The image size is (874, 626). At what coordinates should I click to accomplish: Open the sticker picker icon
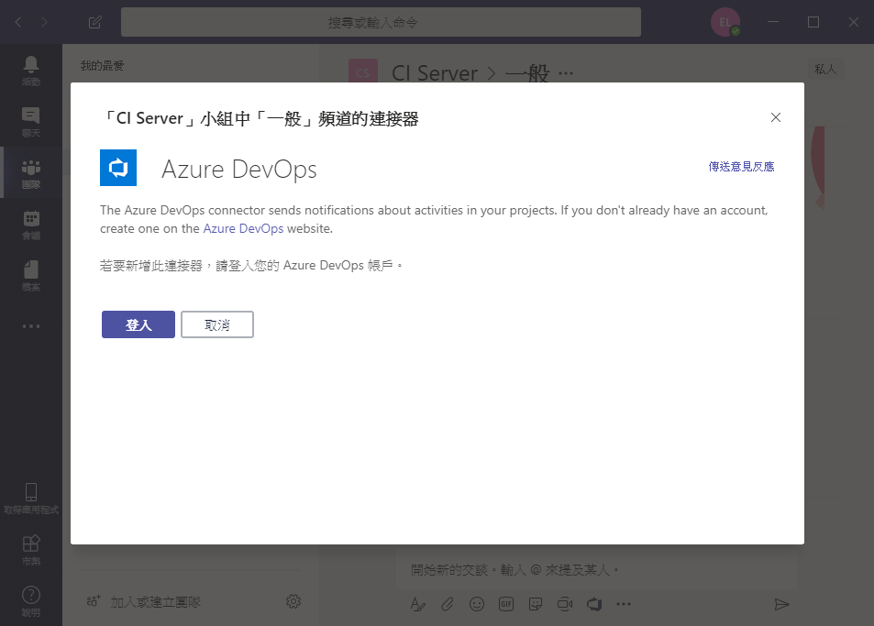tap(535, 604)
